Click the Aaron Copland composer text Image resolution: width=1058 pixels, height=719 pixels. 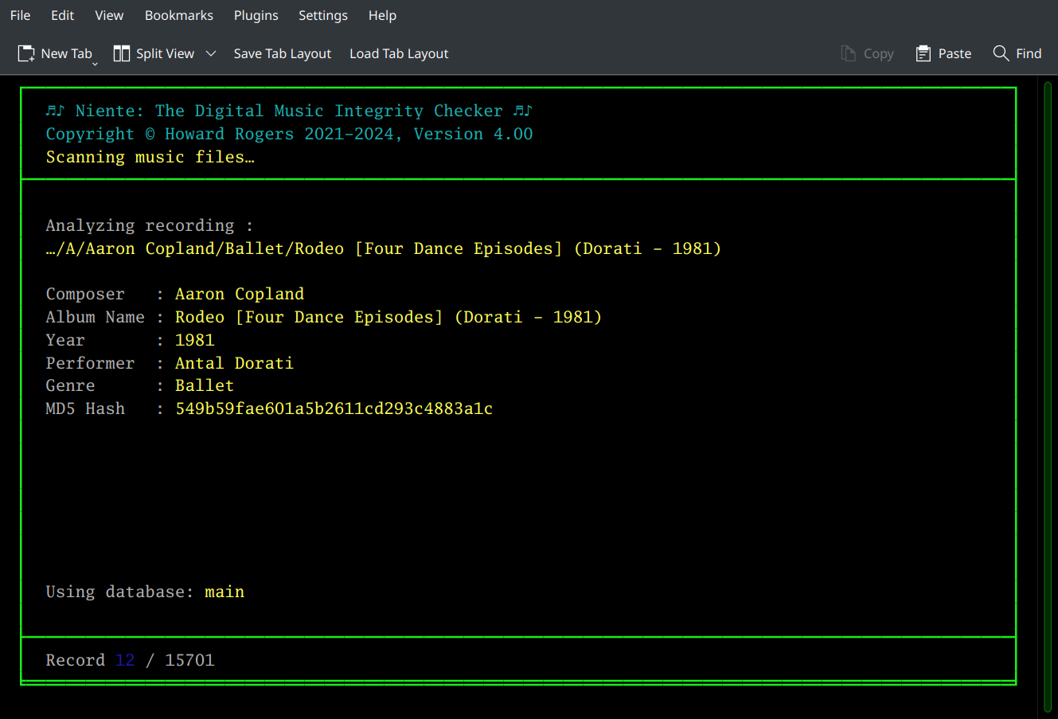239,294
